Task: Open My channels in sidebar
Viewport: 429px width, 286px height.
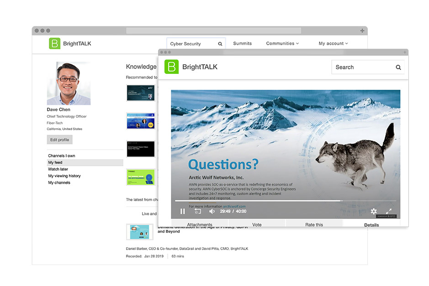Action: click(59, 182)
